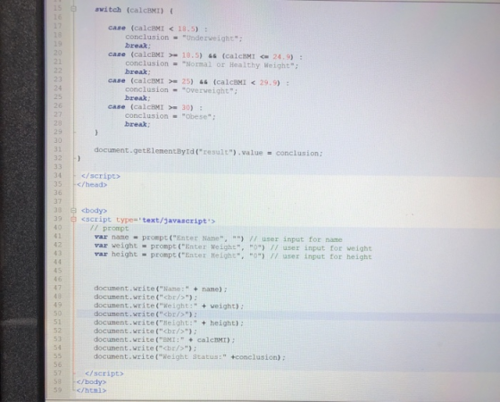Viewport: 500px width, 402px height.
Task: Click the document.write("<br/>") on line 54
Action: pyautogui.click(x=146, y=348)
